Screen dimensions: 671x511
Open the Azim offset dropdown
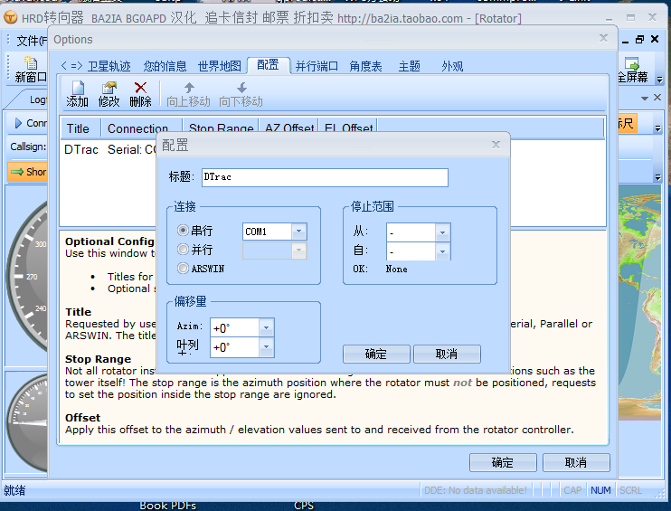click(266, 327)
